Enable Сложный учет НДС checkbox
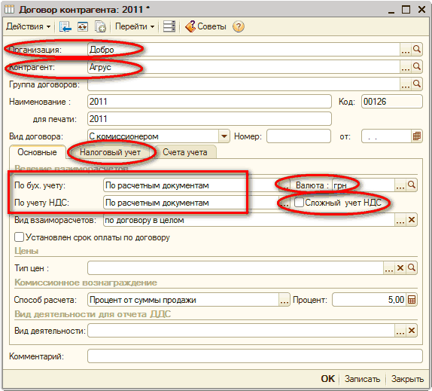The image size is (432, 391). (x=299, y=203)
